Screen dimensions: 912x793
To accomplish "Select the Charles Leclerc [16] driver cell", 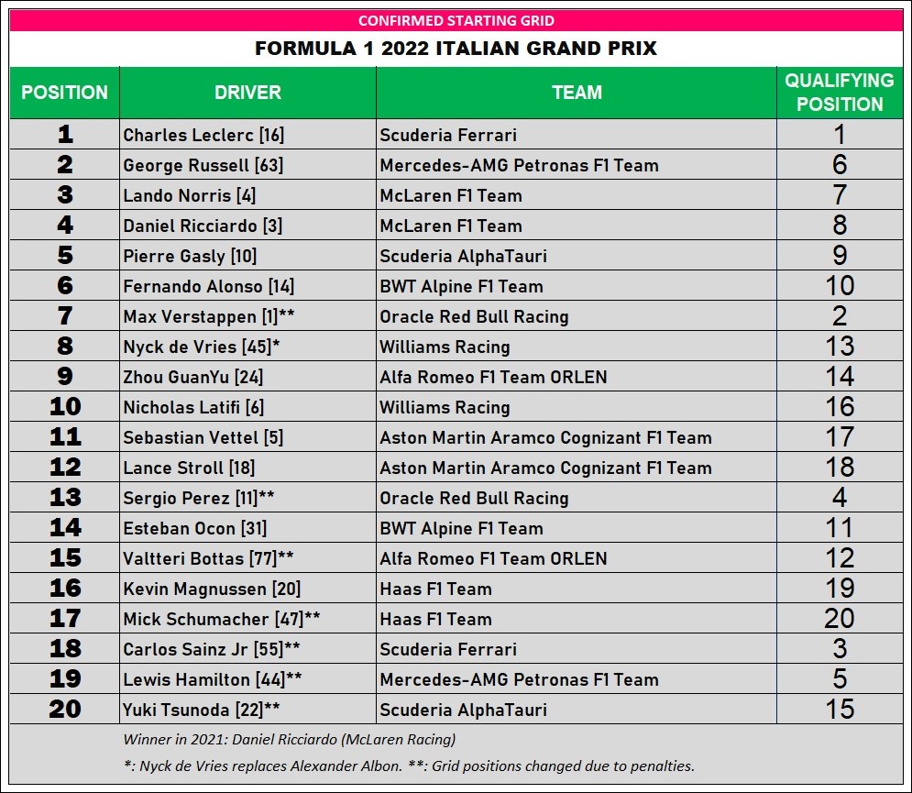I will point(203,135).
